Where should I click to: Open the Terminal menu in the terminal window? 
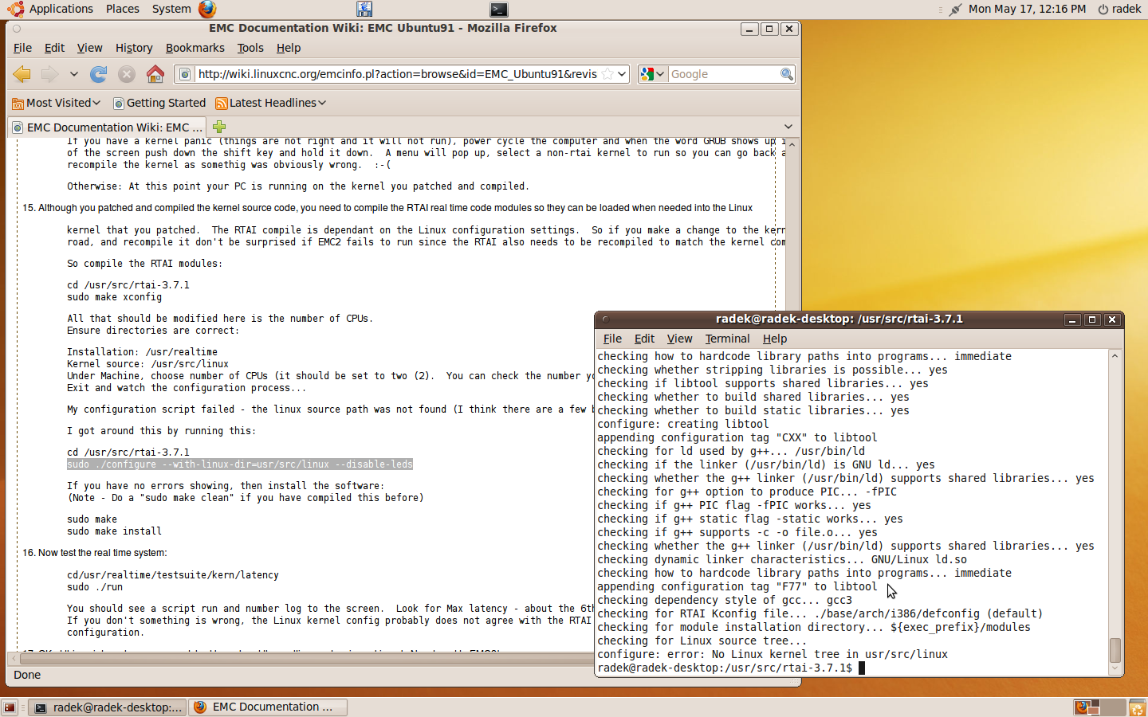click(727, 339)
